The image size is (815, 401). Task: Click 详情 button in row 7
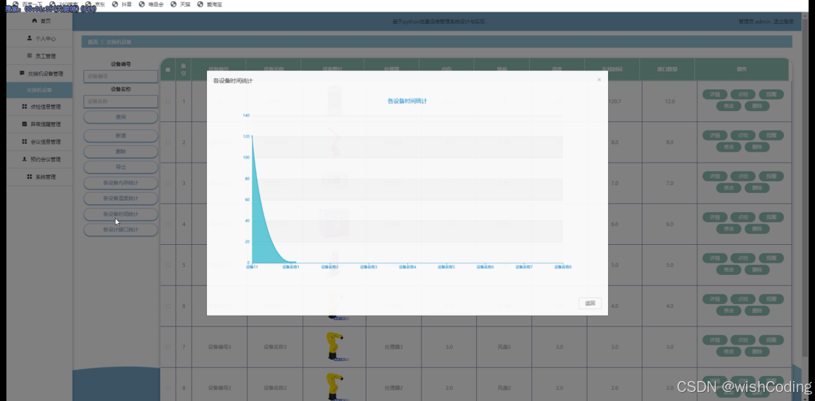715,340
